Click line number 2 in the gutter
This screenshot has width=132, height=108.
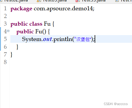point(5,16)
